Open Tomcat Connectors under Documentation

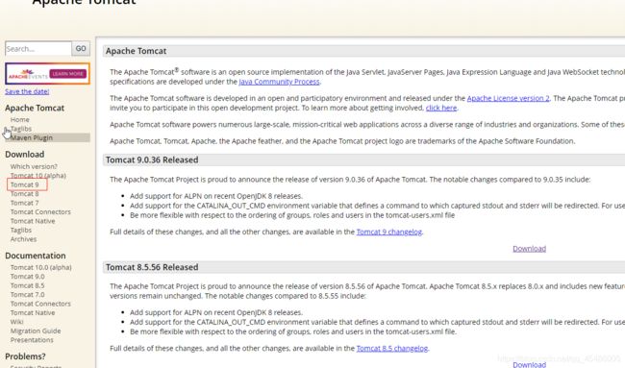pos(40,304)
